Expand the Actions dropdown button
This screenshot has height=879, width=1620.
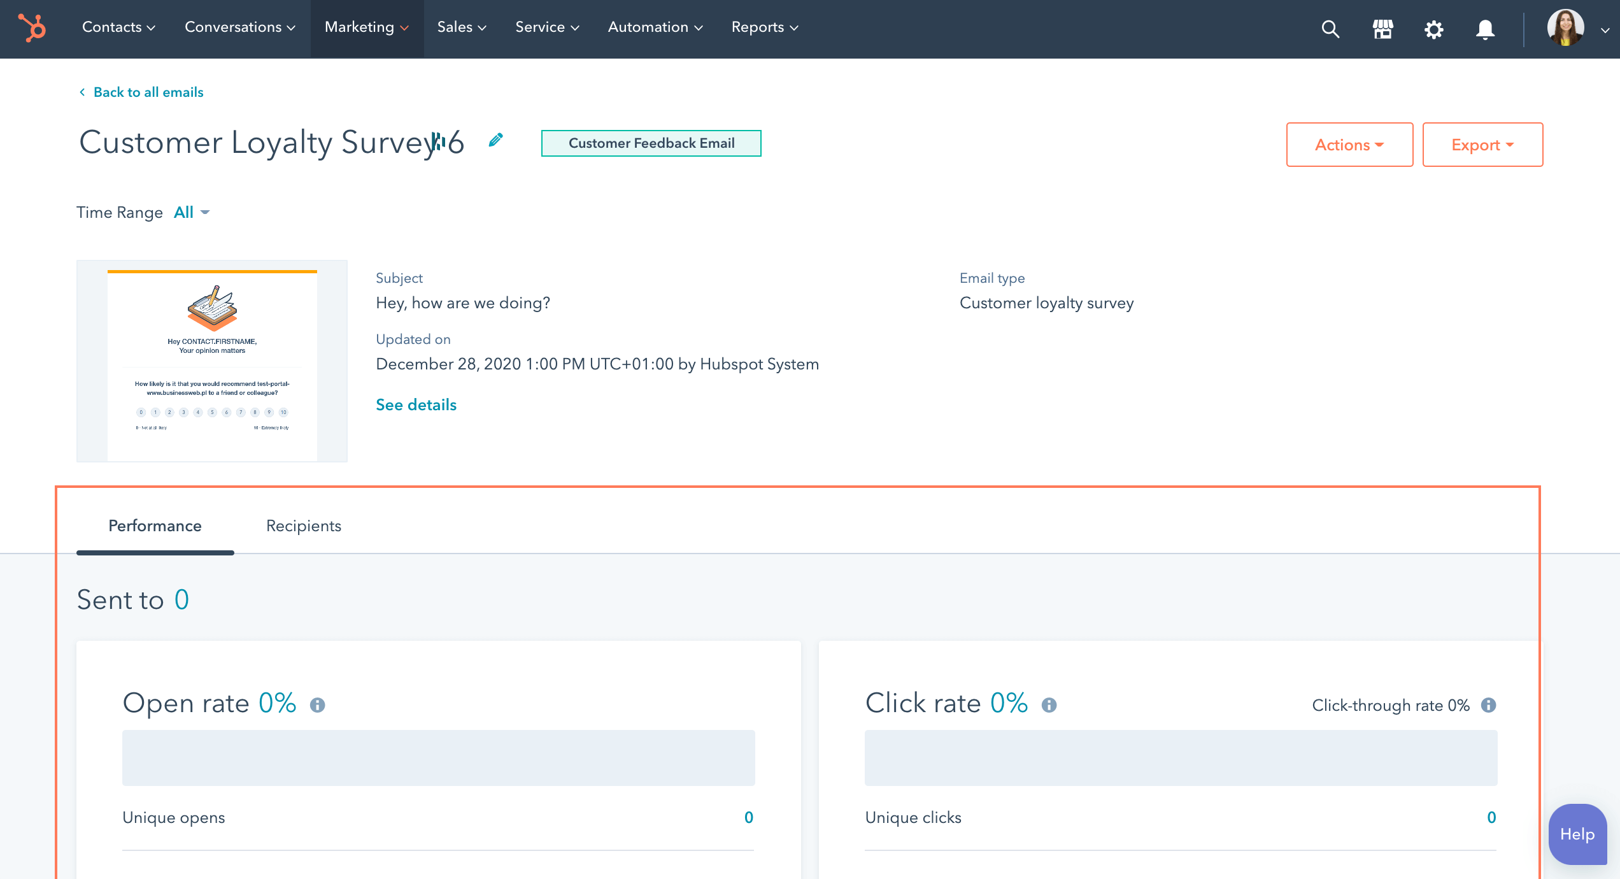pos(1348,144)
